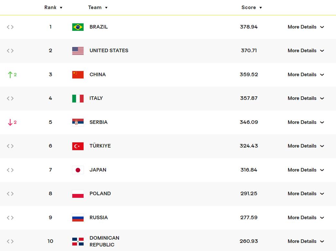Sort table by Team column
Image resolution: width=336 pixels, height=251 pixels.
click(98, 7)
